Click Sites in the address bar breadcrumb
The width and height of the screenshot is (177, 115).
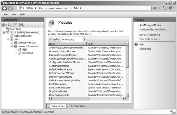[x=41, y=8]
